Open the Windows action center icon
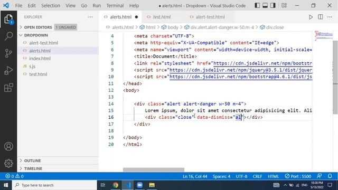 [330, 185]
